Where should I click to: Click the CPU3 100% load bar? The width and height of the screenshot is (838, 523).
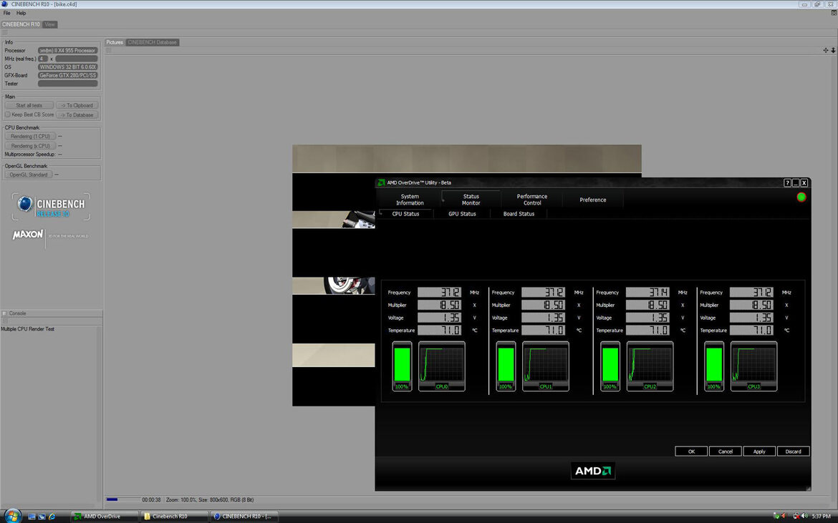714,366
